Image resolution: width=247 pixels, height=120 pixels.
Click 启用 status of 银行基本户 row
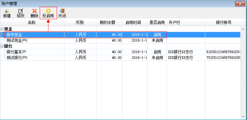pyautogui.click(x=157, y=52)
